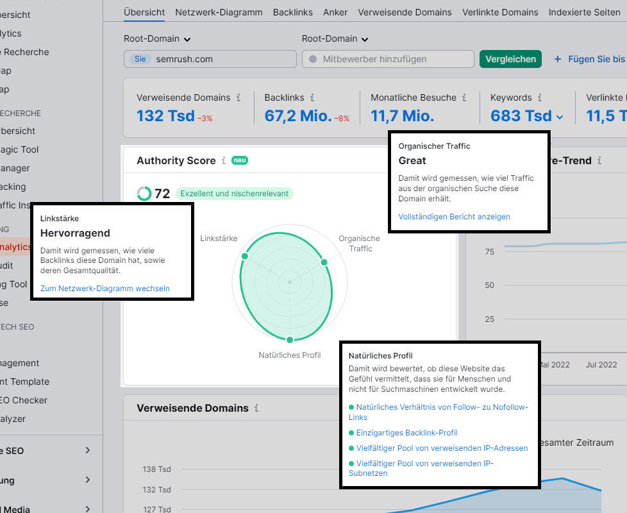Click the green 'neu' badge beside Authority Score
This screenshot has height=513, width=627.
click(x=239, y=160)
